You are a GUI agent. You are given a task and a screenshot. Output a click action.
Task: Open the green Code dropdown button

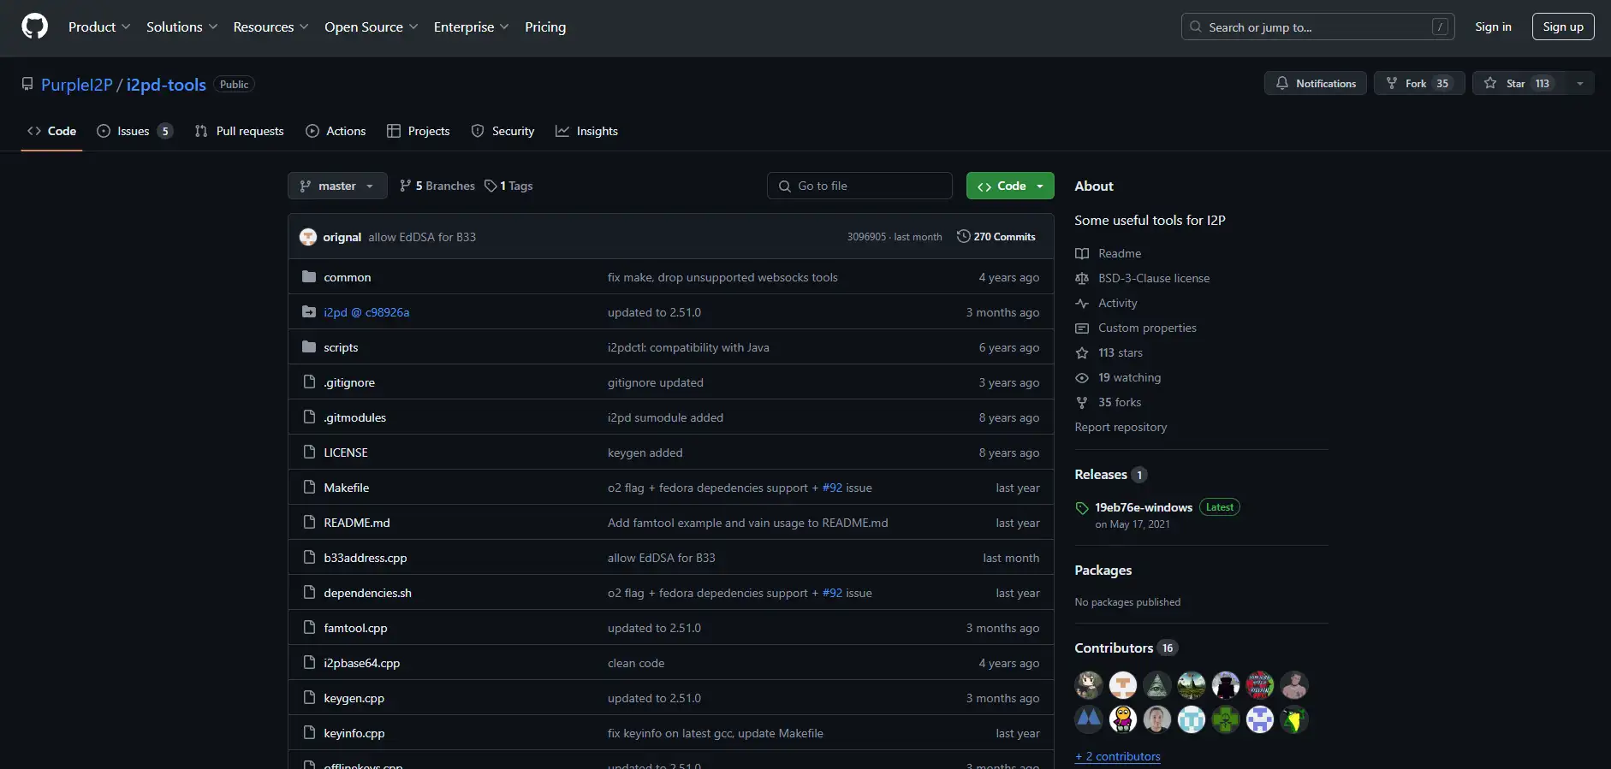click(x=1010, y=186)
